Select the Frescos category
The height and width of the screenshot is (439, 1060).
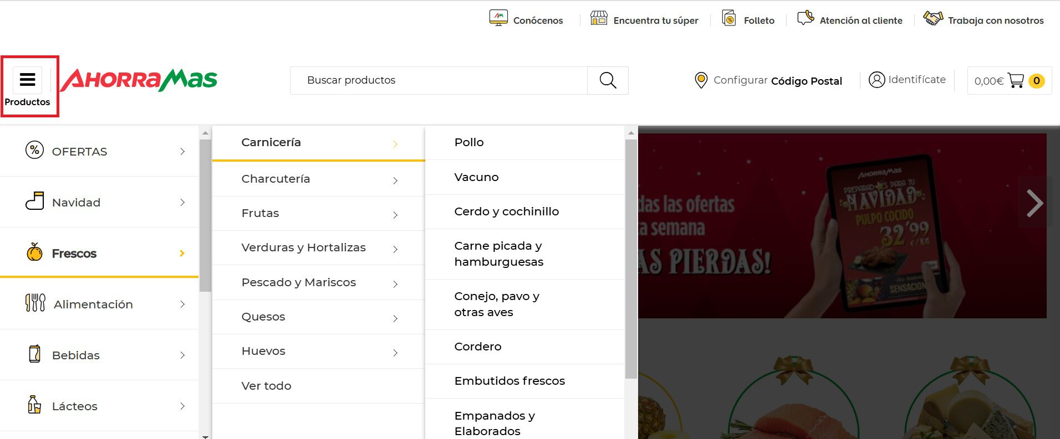click(99, 254)
